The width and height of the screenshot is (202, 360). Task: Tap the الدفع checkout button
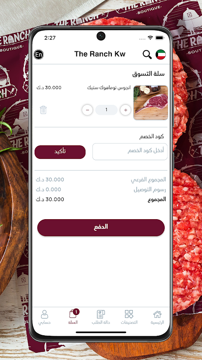point(101,228)
